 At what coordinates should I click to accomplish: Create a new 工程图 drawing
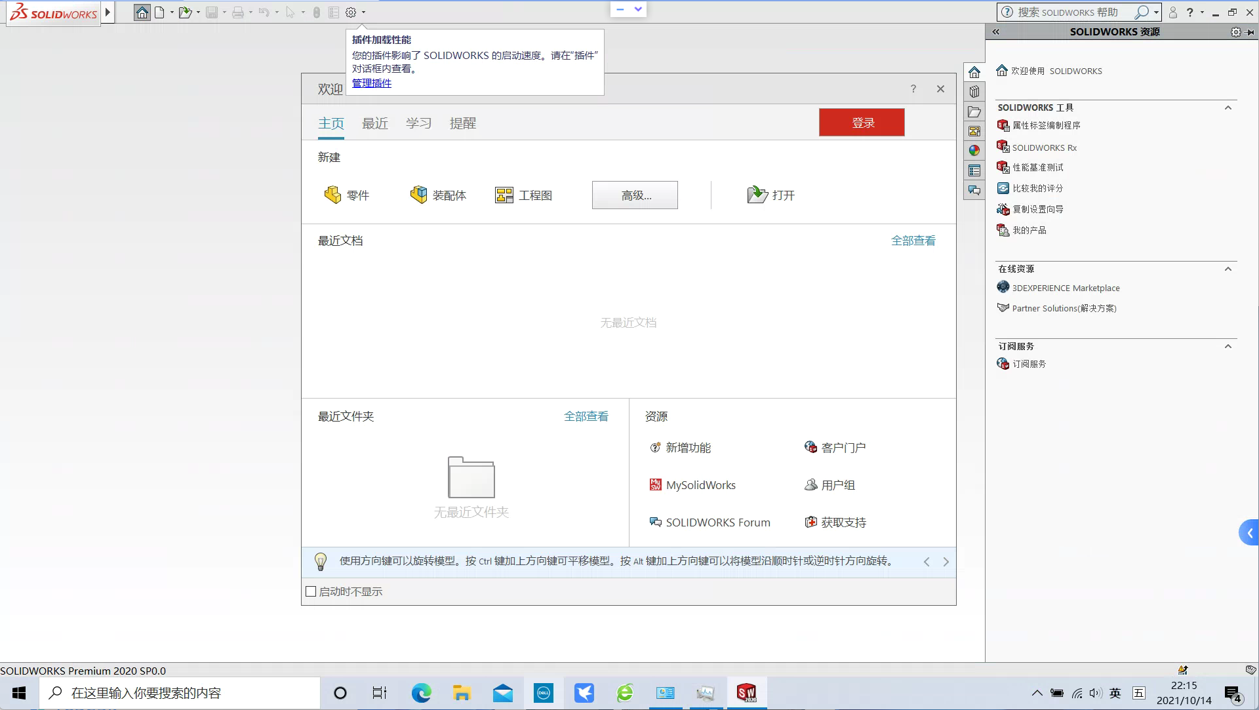(x=524, y=195)
